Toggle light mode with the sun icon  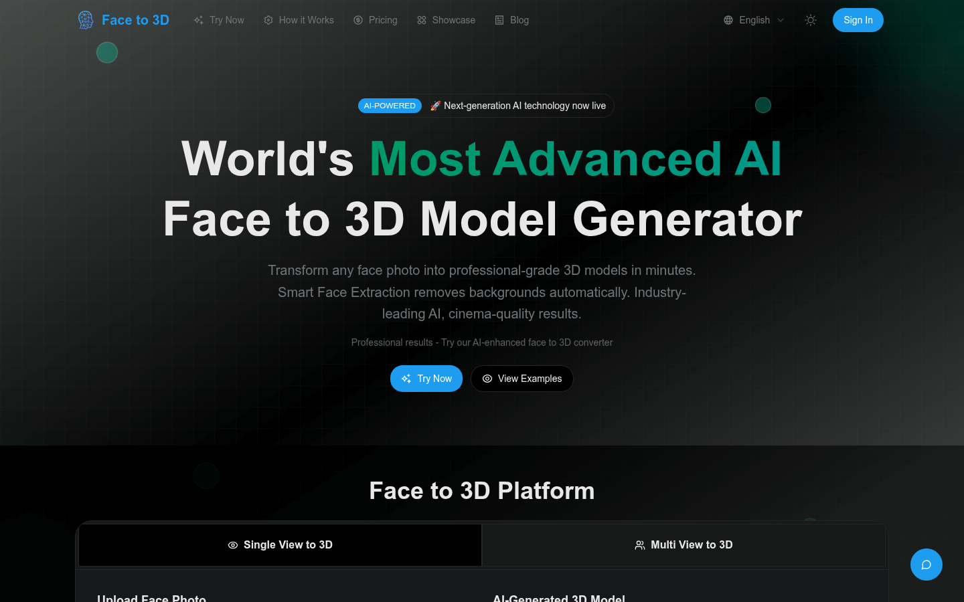click(x=811, y=20)
